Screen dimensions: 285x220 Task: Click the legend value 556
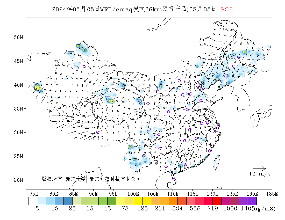coord(195,208)
